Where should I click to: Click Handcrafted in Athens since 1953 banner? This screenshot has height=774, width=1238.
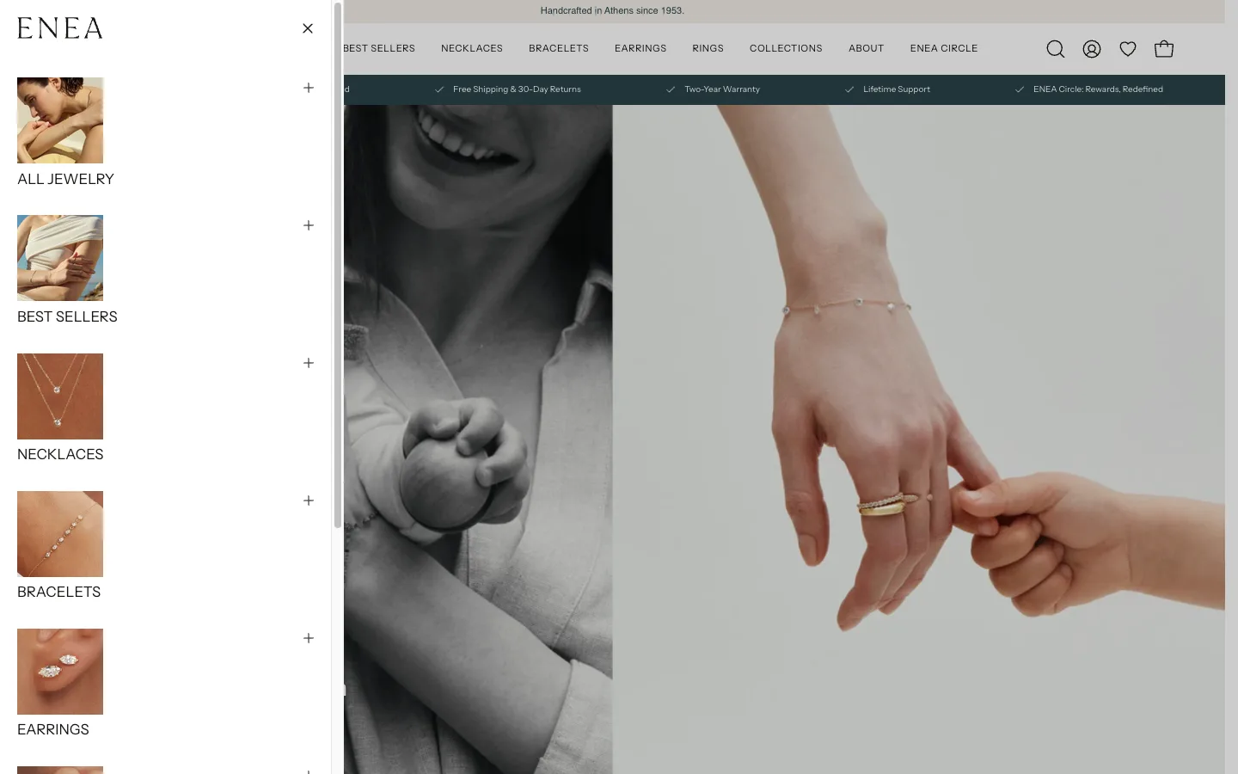tap(612, 11)
